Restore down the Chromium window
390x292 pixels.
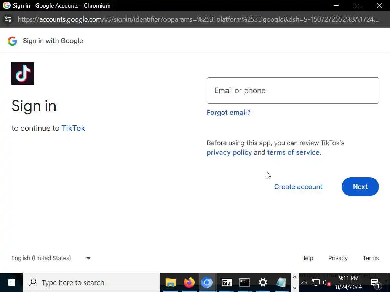(357, 5)
